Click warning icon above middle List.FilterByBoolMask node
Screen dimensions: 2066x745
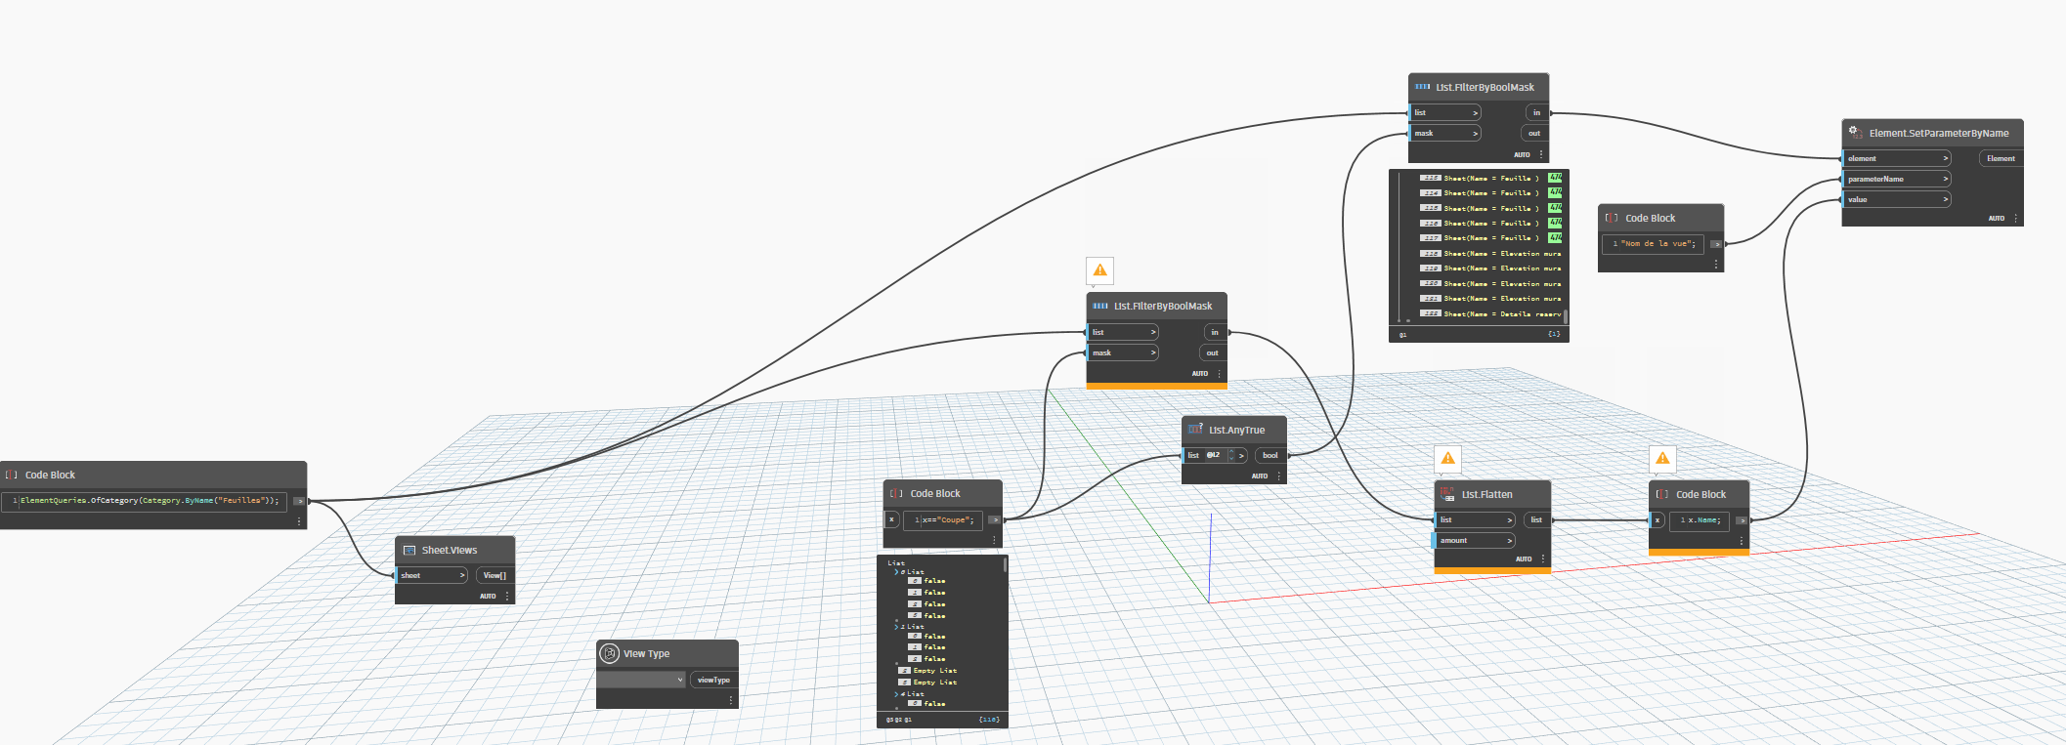click(x=1099, y=270)
